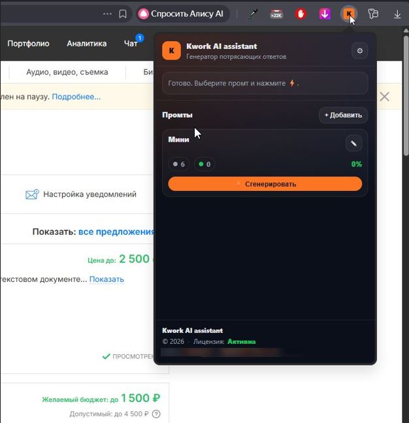Click the scrollbar up arrow
The image size is (409, 423).
(406, 31)
